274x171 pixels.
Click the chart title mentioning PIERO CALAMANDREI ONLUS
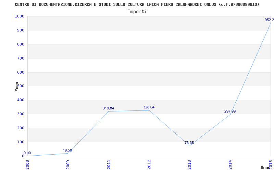137,4
